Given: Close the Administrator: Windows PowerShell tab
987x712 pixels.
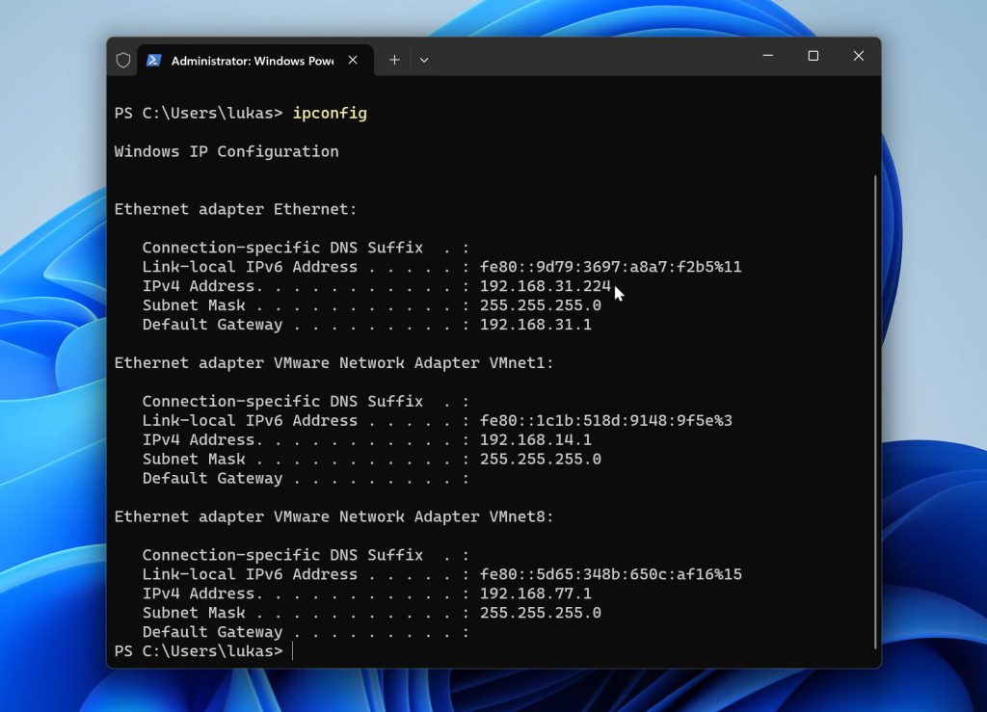Looking at the screenshot, I should (x=353, y=58).
